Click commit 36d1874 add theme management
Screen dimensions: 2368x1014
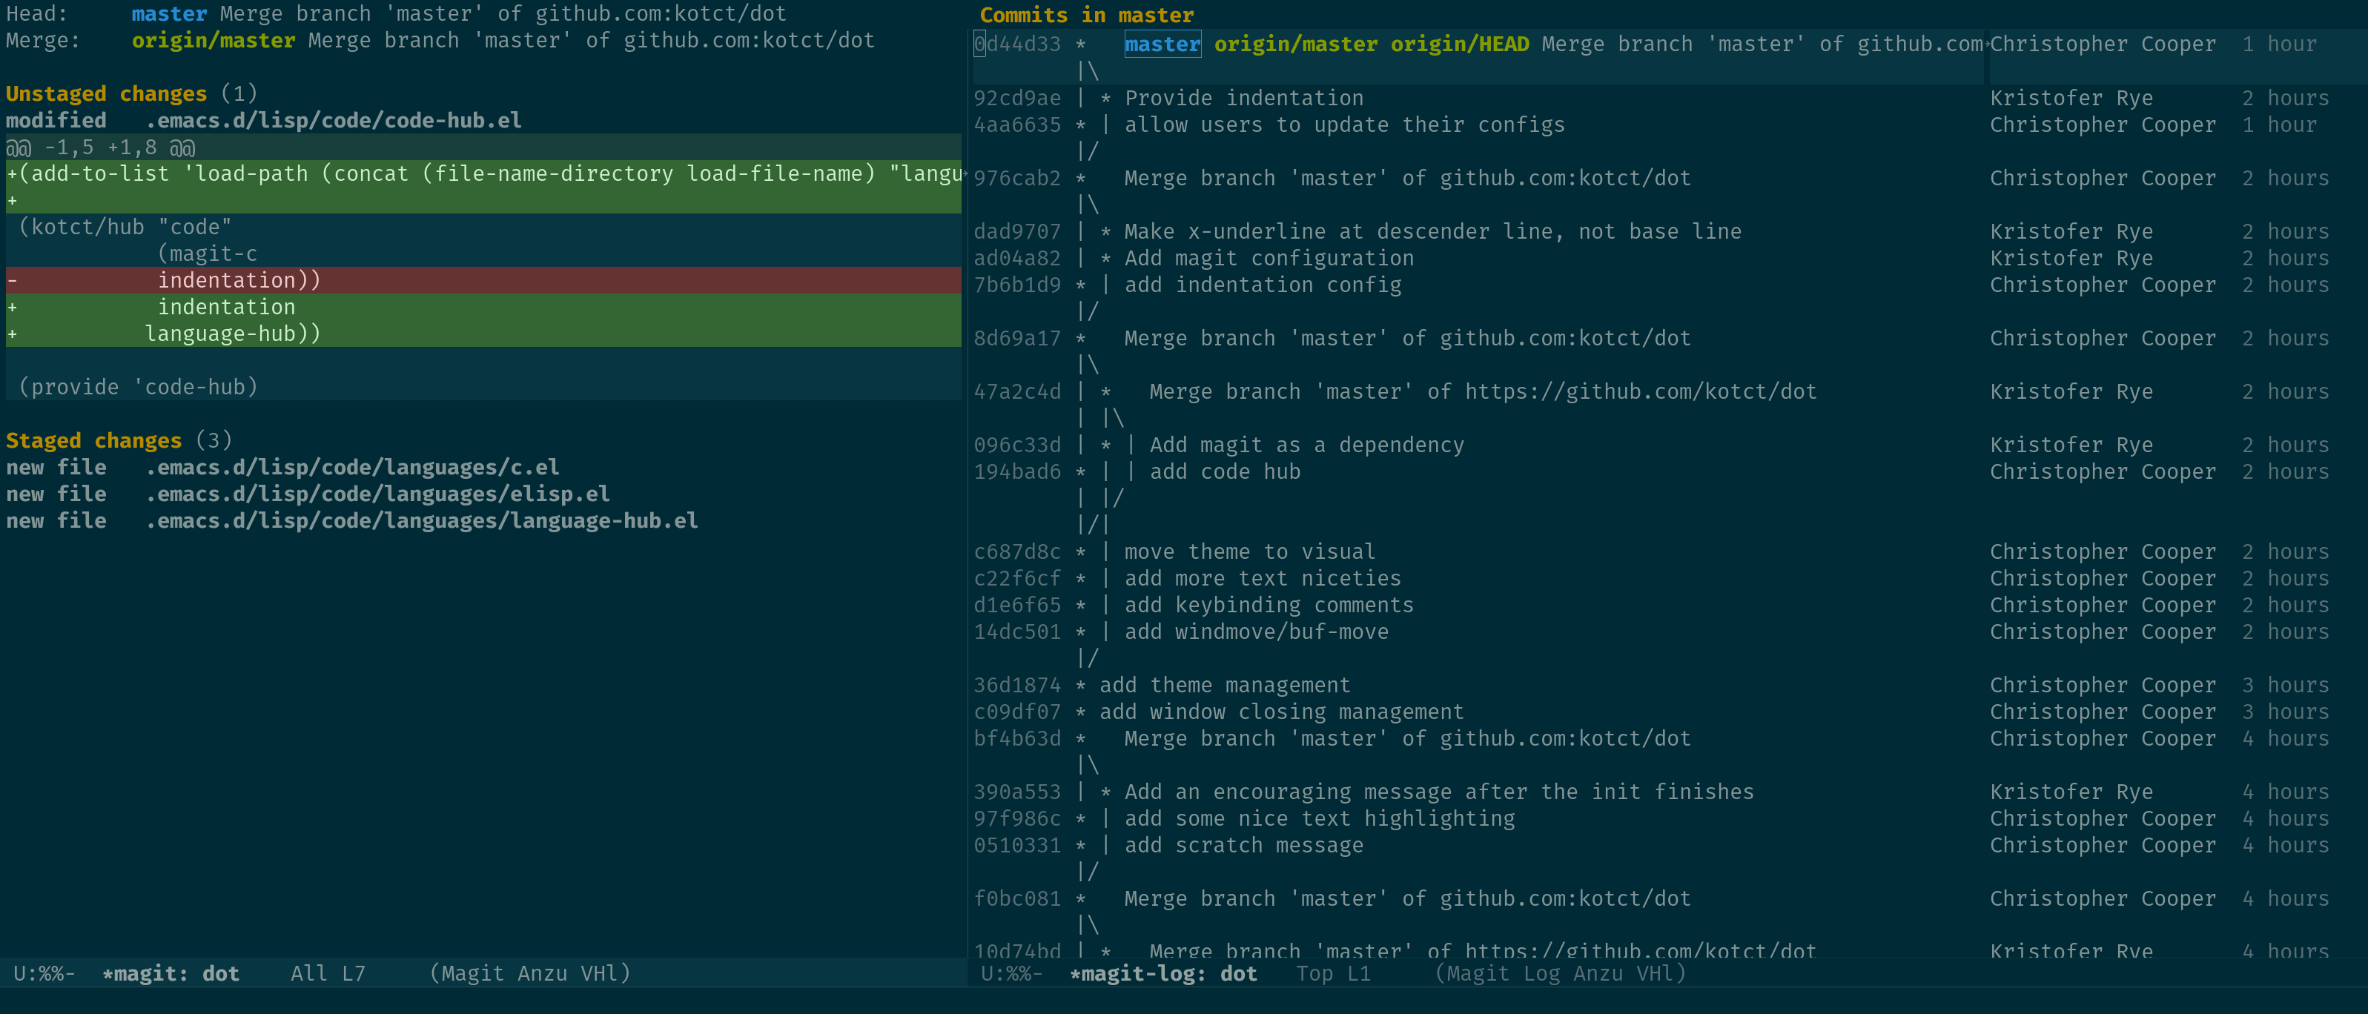1225,685
